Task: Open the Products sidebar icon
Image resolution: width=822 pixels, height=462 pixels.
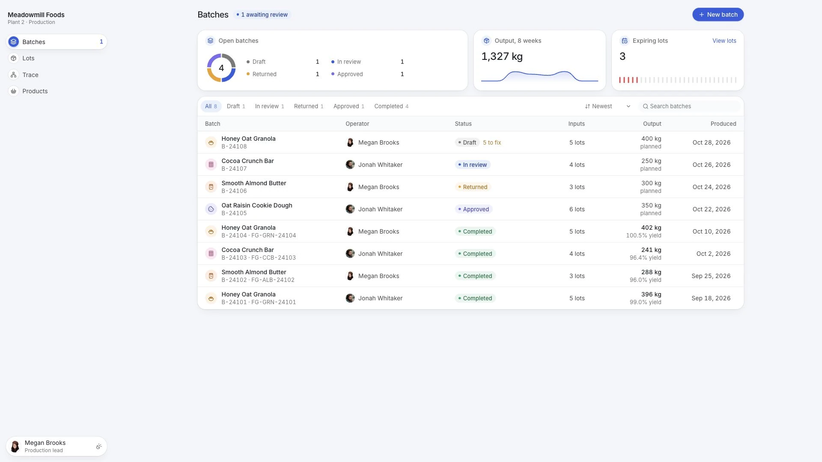Action: (x=14, y=91)
